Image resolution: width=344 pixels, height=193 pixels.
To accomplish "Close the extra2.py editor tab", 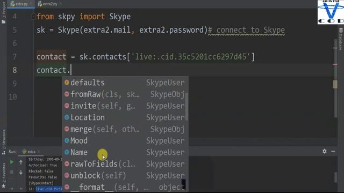I will click(x=61, y=4).
